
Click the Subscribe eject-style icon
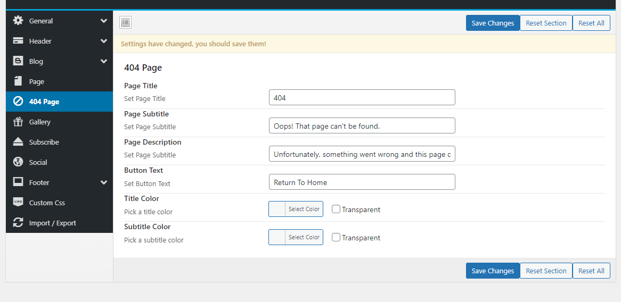[x=18, y=142]
